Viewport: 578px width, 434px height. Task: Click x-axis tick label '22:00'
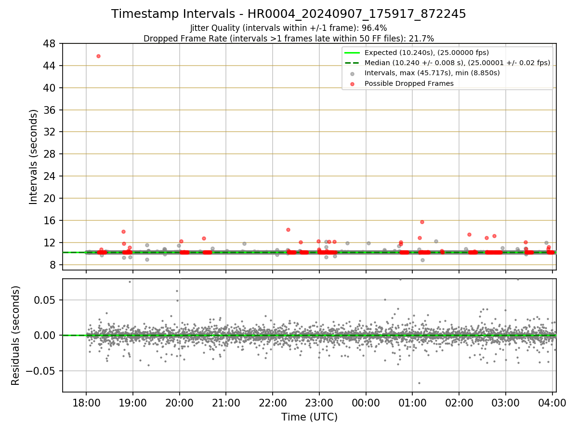click(273, 403)
